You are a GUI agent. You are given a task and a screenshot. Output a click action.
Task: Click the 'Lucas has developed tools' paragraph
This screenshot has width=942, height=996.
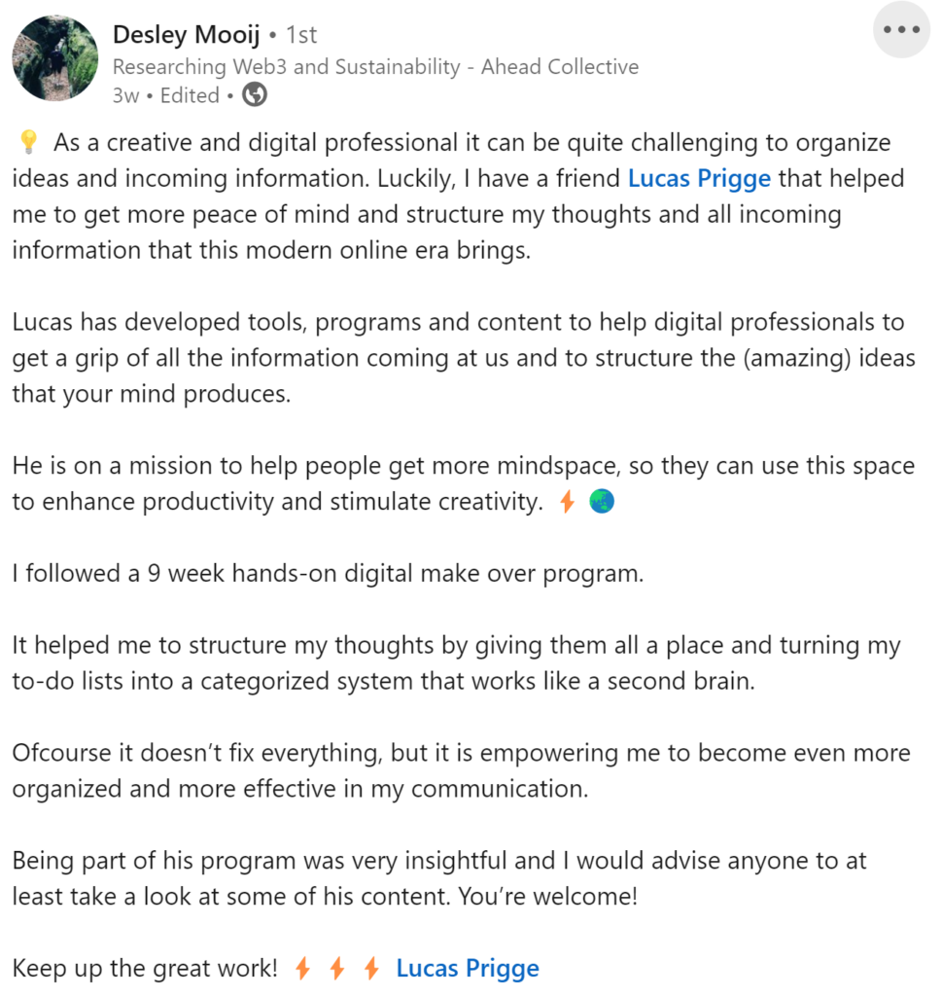click(x=464, y=358)
